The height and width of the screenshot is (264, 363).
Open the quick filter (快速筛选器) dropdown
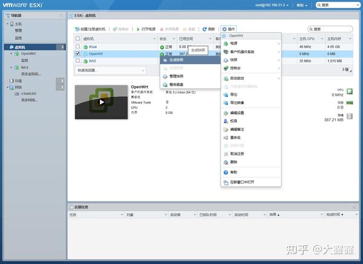(111, 70)
